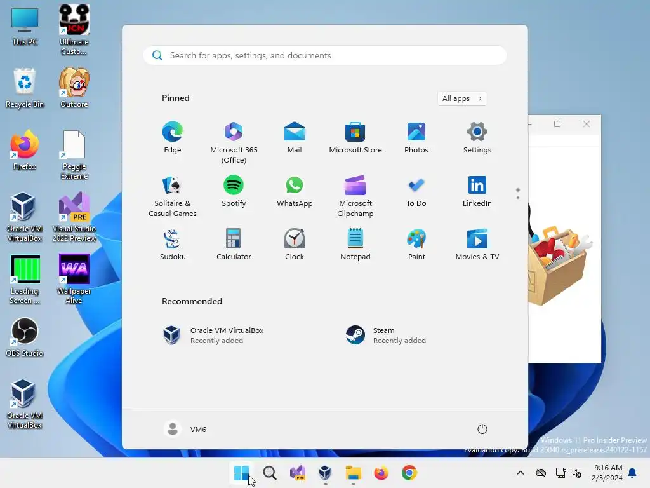The height and width of the screenshot is (488, 650).
Task: Expand the All apps list
Action: pos(462,98)
